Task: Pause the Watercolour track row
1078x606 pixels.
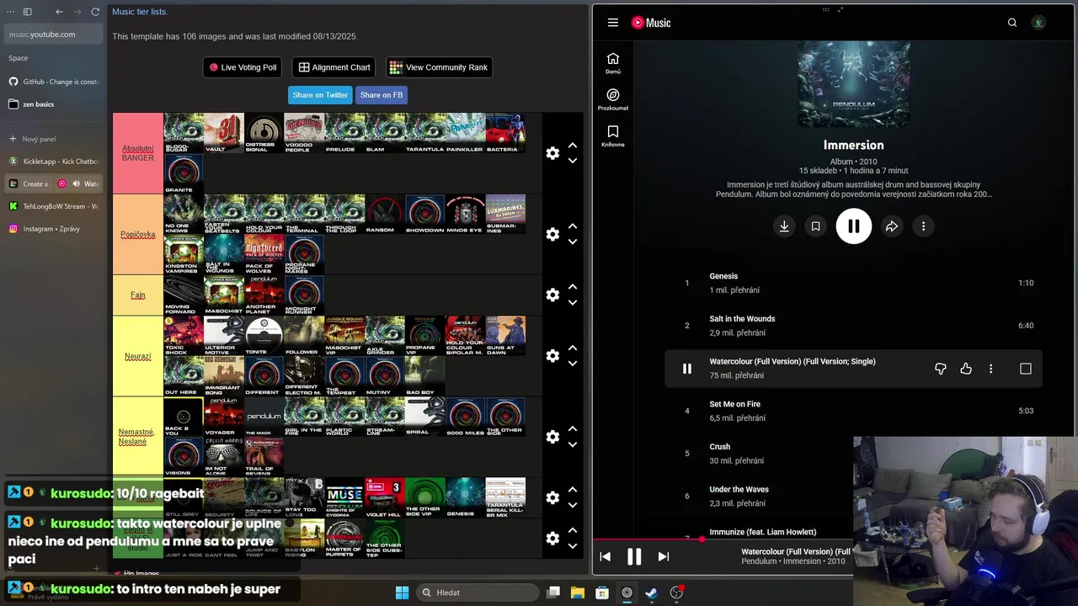Action: (x=687, y=369)
